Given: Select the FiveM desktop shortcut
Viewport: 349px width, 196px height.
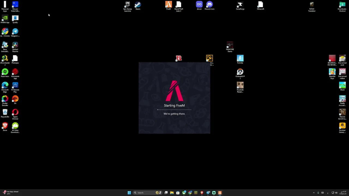Looking at the screenshot, I should pyautogui.click(x=169, y=6).
